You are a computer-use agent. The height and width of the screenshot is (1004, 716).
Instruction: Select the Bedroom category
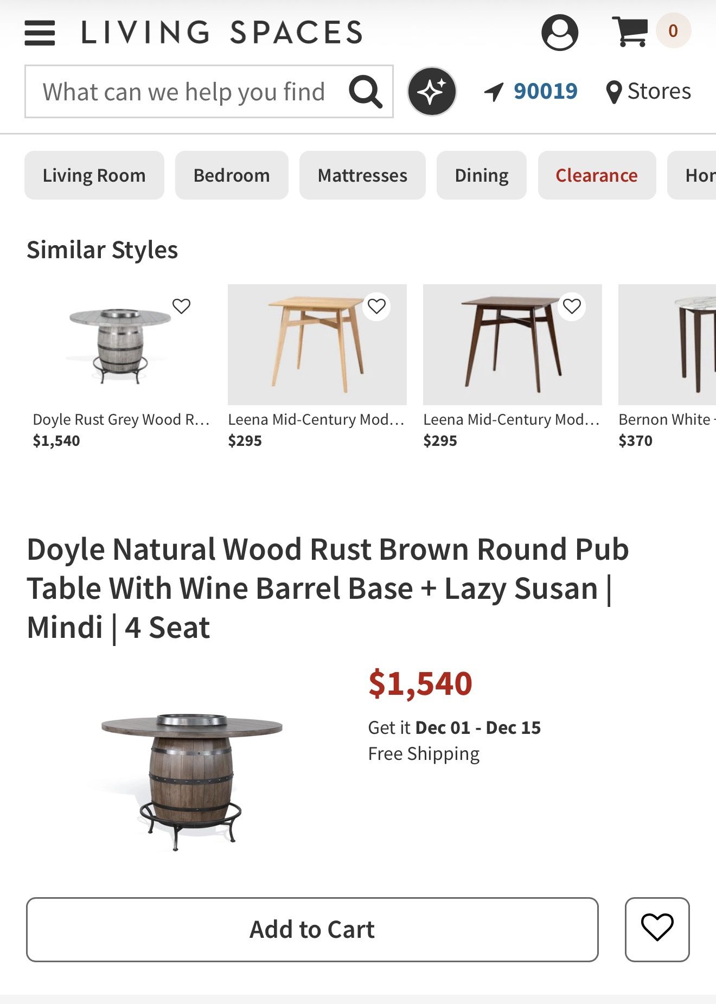[x=232, y=175]
